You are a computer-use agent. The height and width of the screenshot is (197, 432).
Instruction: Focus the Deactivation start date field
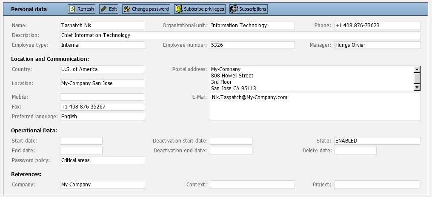tap(231, 141)
